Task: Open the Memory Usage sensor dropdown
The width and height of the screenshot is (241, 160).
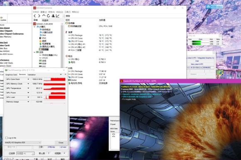Action: pos(28,102)
